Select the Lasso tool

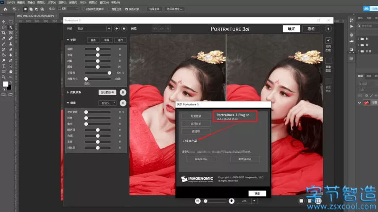point(4,27)
